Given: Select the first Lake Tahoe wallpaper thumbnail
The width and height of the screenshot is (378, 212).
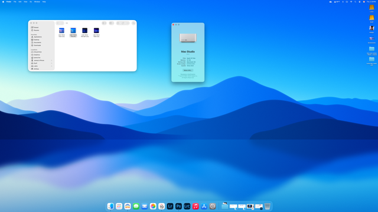Looking at the screenshot, I should (x=61, y=31).
